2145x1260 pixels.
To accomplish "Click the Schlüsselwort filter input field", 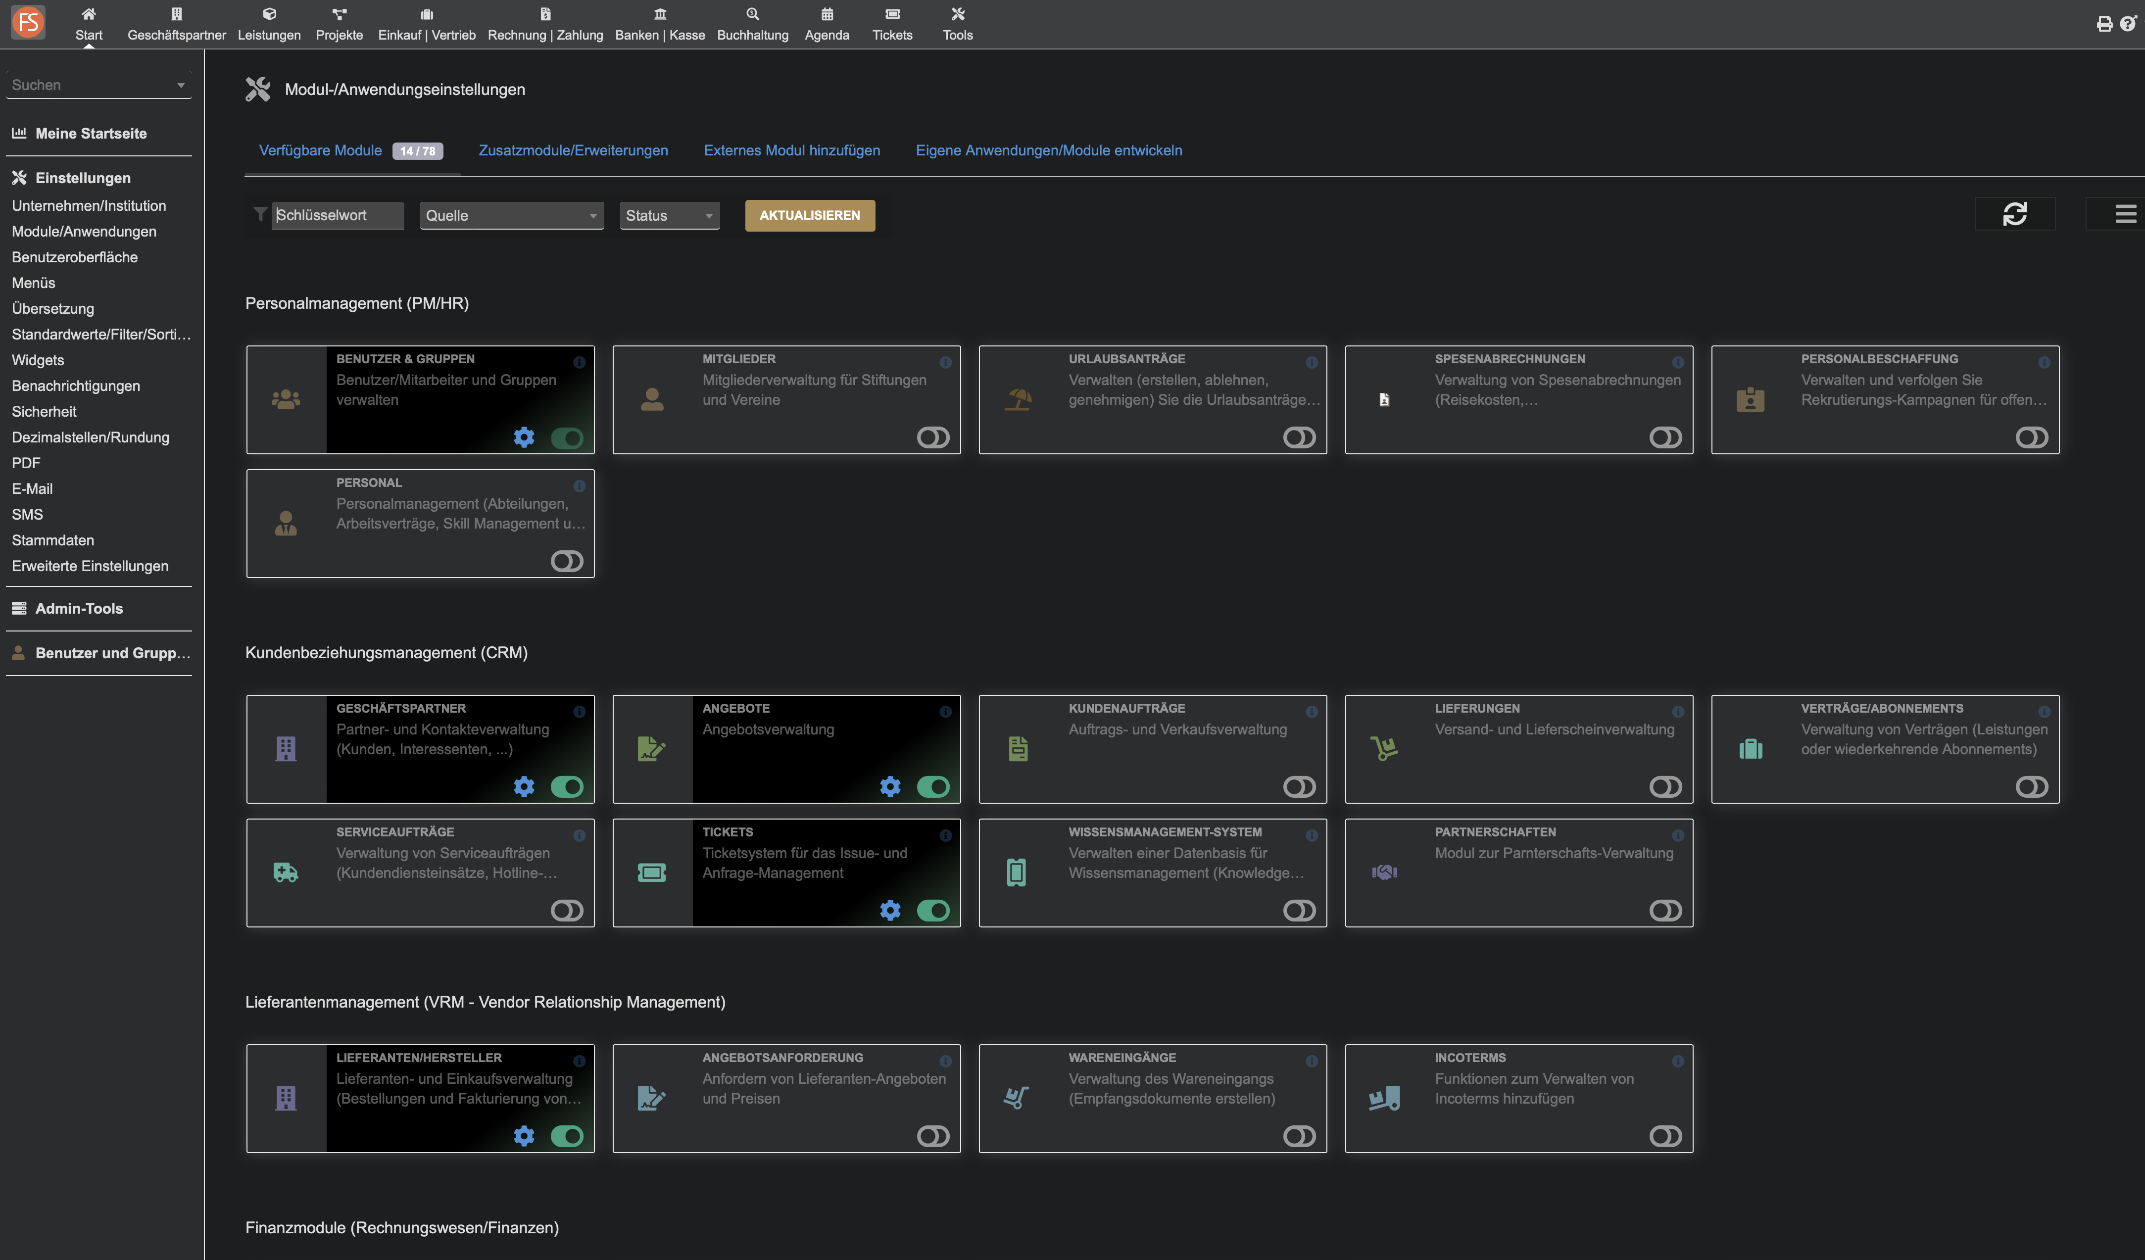I will click(338, 215).
